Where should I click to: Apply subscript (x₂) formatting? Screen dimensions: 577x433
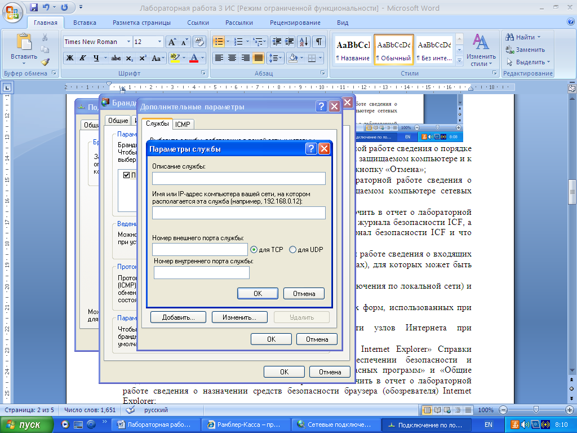129,58
